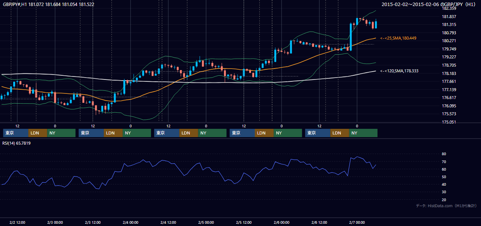Click the 179.227 price axis label
This screenshot has width=481, height=226.
449,57
